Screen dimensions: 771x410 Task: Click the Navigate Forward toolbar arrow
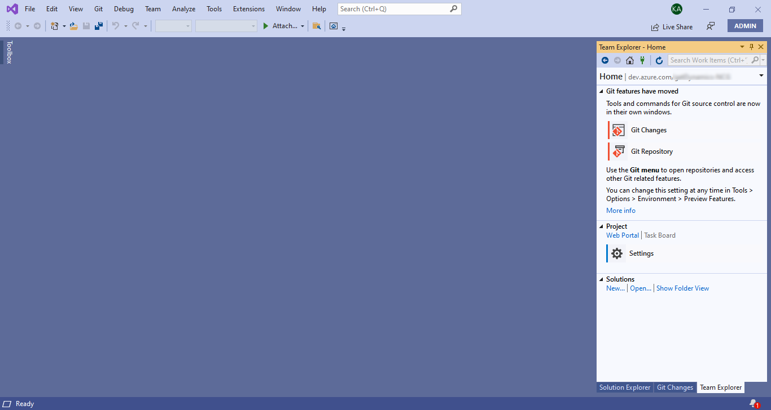(x=37, y=26)
